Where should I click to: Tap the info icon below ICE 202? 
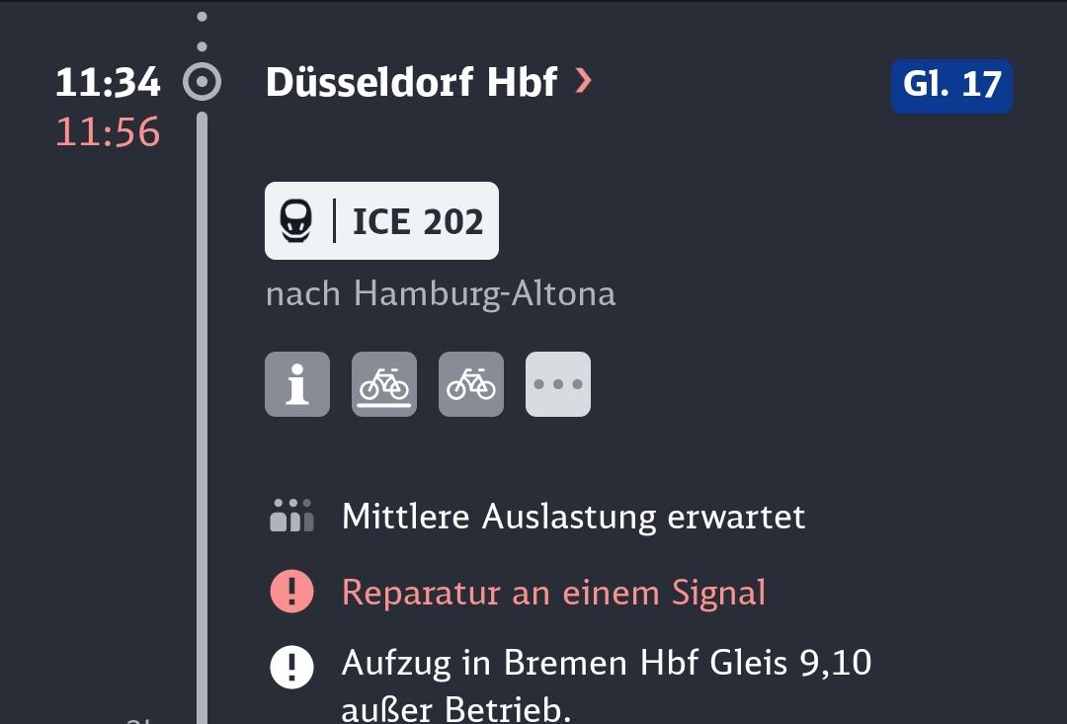pos(297,384)
